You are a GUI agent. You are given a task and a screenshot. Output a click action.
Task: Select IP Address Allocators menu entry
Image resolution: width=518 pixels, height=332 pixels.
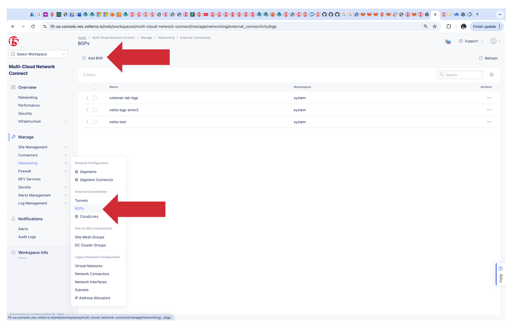click(x=92, y=298)
